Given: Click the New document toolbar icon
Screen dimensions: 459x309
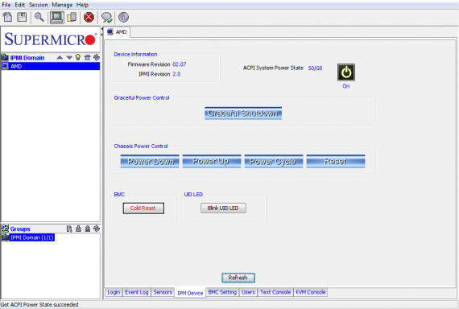Looking at the screenshot, I should coord(7,17).
